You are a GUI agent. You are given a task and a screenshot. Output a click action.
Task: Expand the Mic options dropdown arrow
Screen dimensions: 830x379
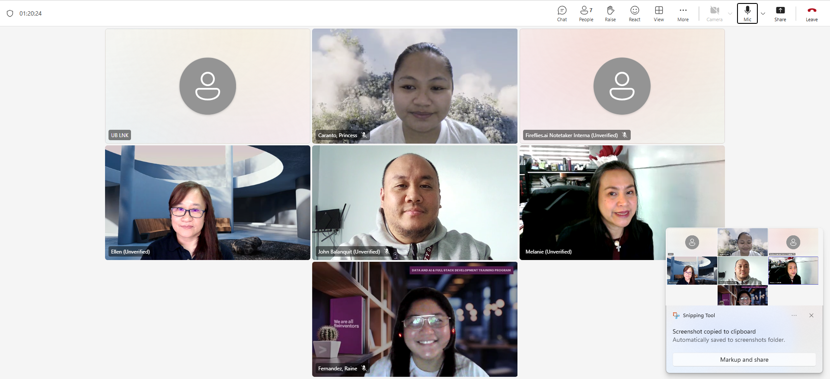pyautogui.click(x=763, y=13)
